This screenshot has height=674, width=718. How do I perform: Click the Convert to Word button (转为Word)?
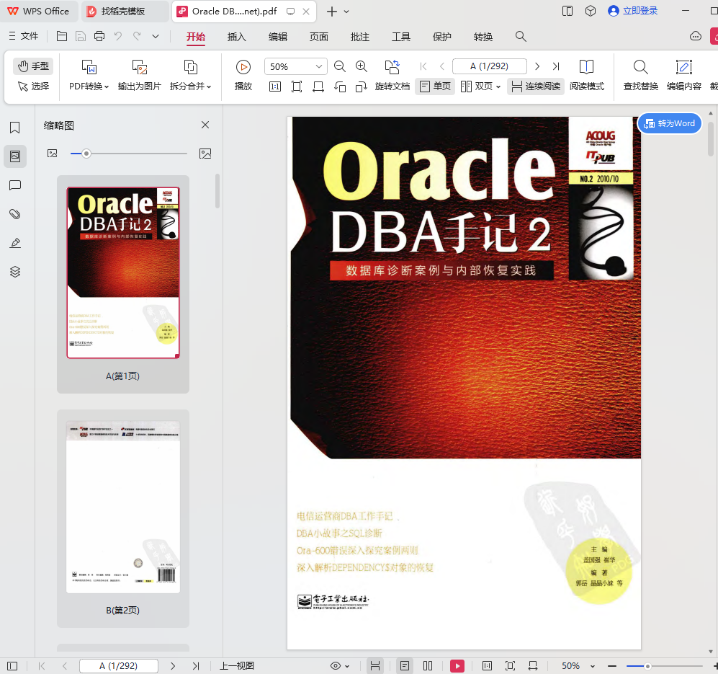670,123
